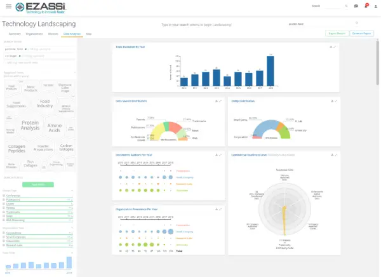Viewport: 381px width, 277px height.
Task: Toggle the Research Labs organization checkbox
Action: pyautogui.click(x=4, y=245)
